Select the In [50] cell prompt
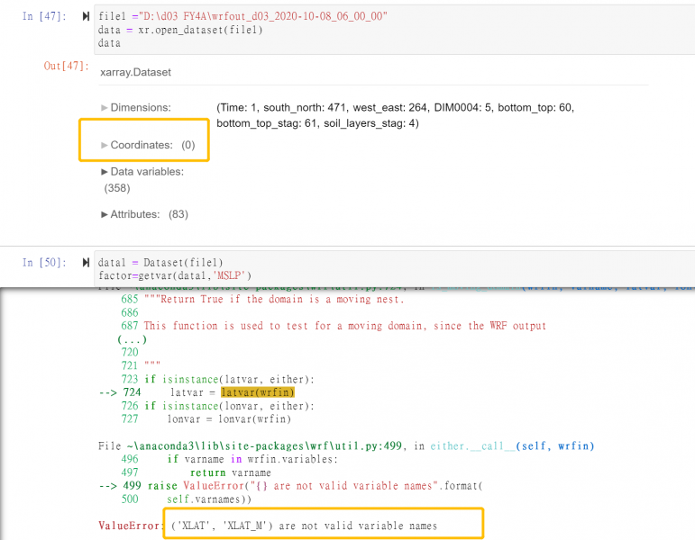695x540 pixels. coord(43,262)
